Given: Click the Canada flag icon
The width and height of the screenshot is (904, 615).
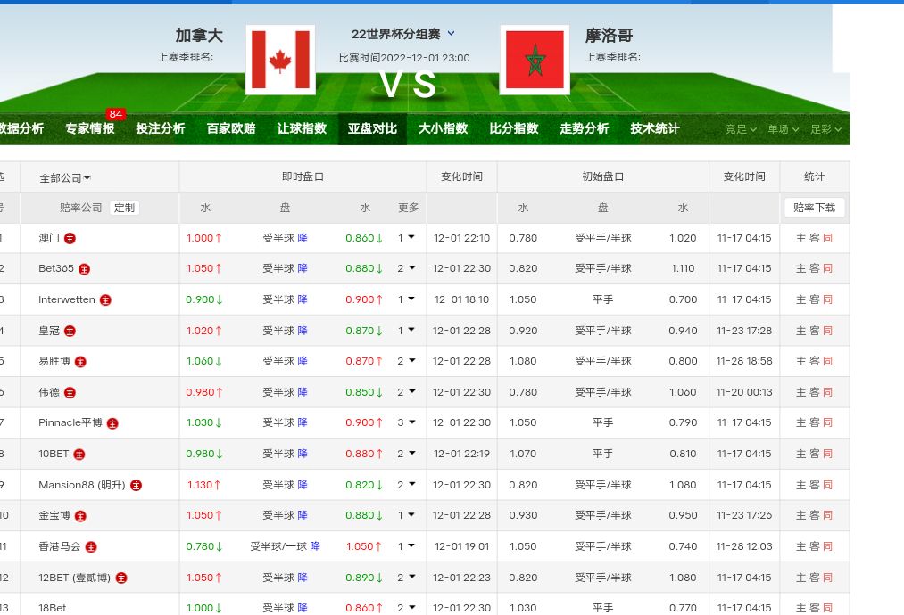Looking at the screenshot, I should pos(280,60).
